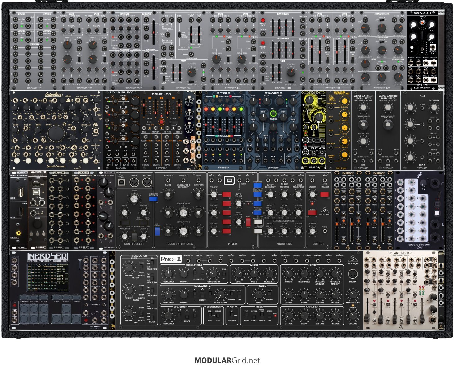Toggle Model D Filter Modulation switch
The width and height of the screenshot is (455, 367).
tap(258, 194)
